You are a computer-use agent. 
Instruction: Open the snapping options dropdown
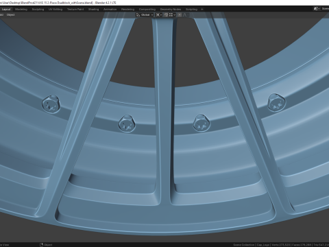click(172, 15)
